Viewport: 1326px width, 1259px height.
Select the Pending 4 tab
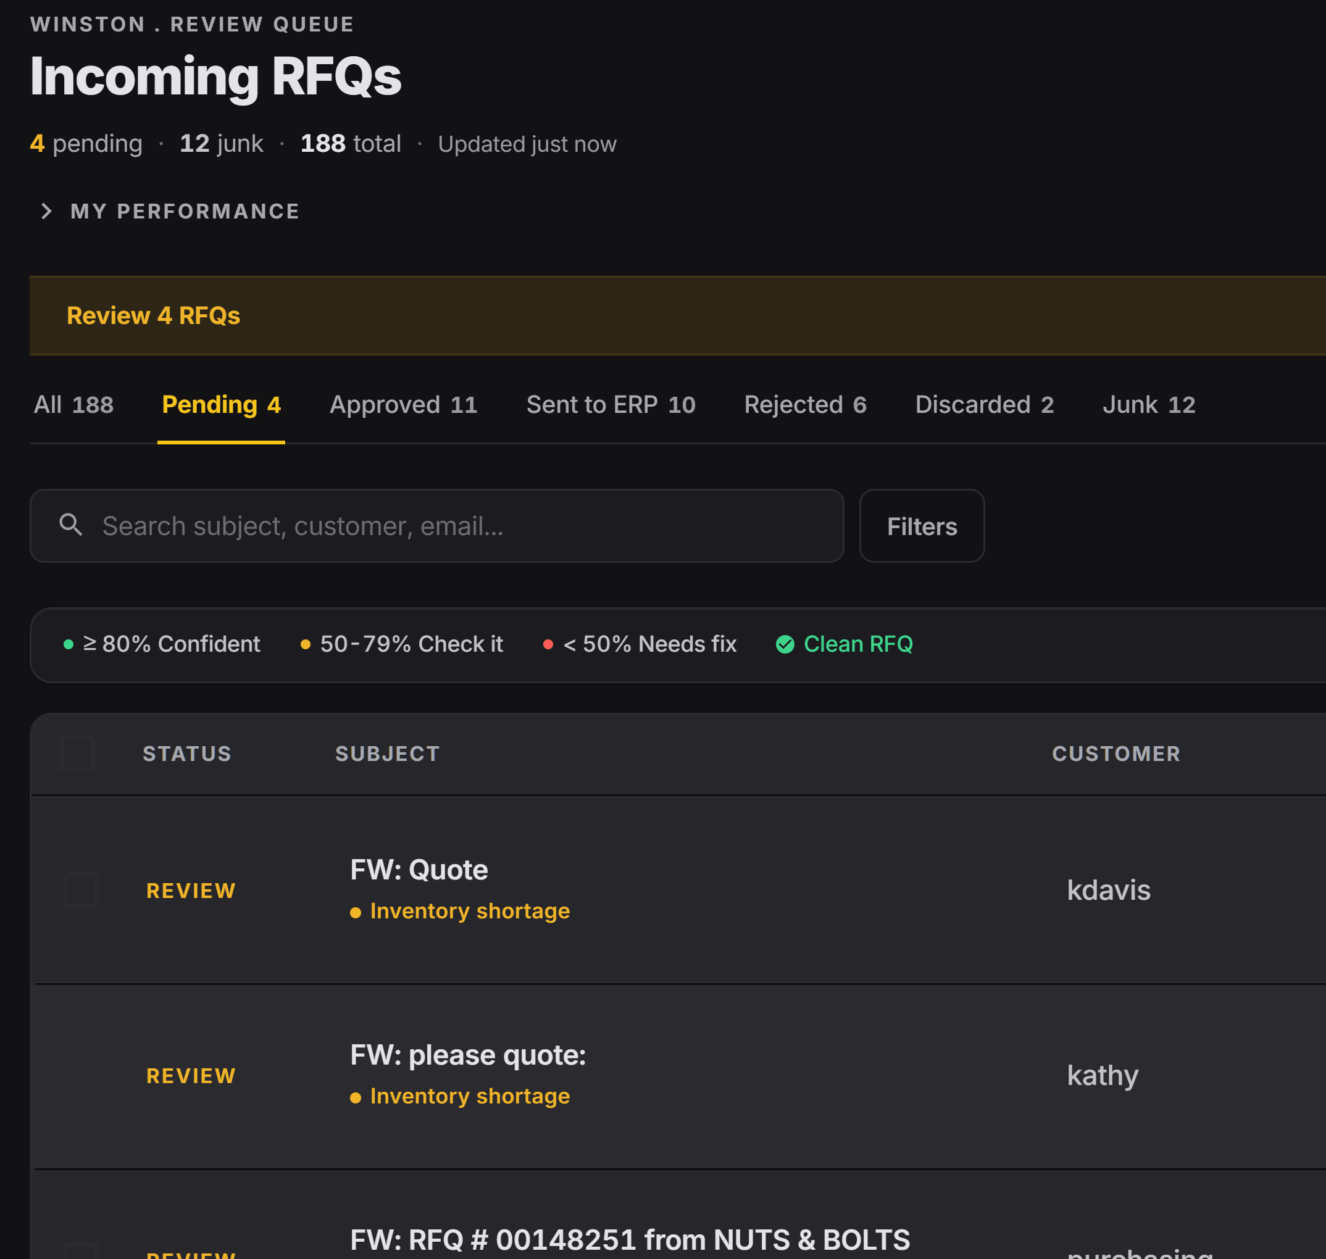point(222,405)
